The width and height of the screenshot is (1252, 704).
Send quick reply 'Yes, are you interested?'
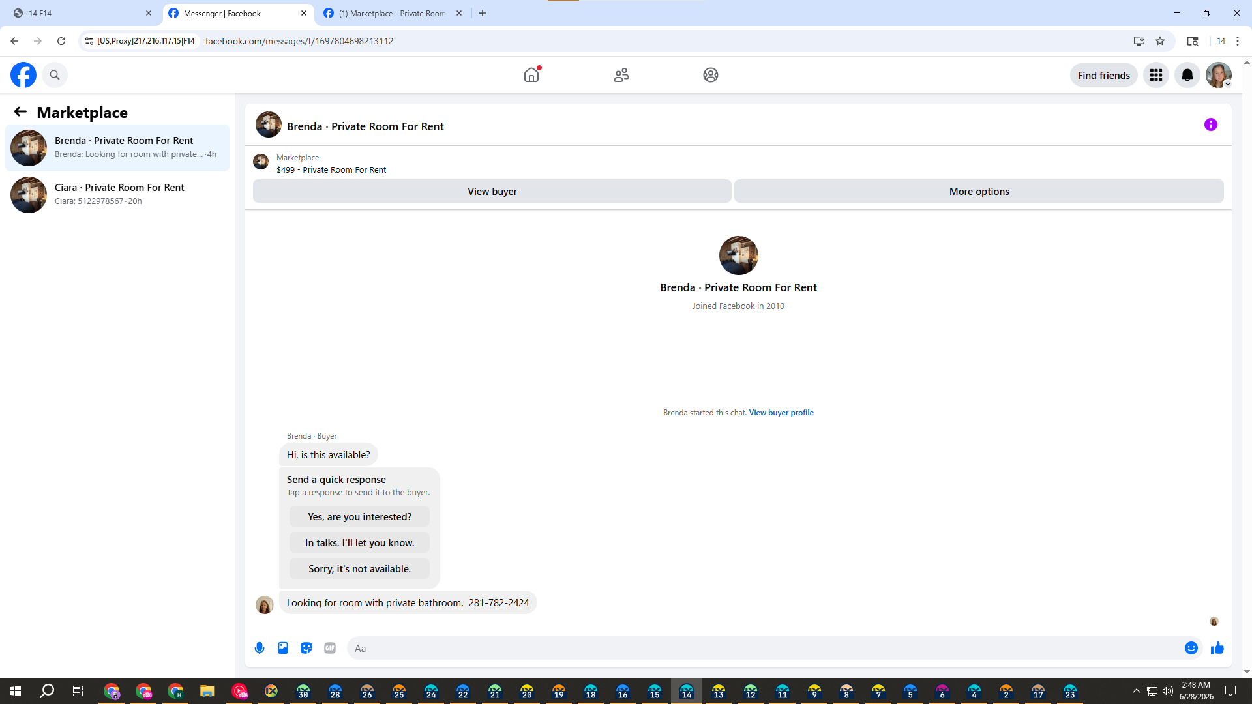point(359,516)
